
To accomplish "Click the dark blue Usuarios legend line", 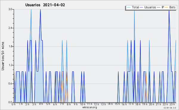I will pos(141,7).
